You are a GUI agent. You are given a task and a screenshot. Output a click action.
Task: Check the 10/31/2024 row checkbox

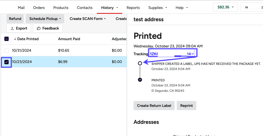[6, 51]
